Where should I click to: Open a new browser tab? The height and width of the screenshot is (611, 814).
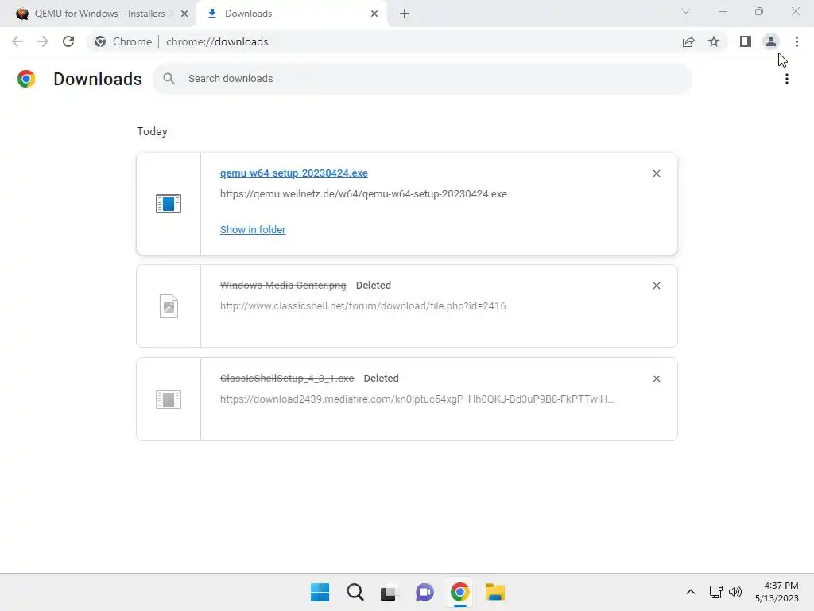tap(405, 14)
